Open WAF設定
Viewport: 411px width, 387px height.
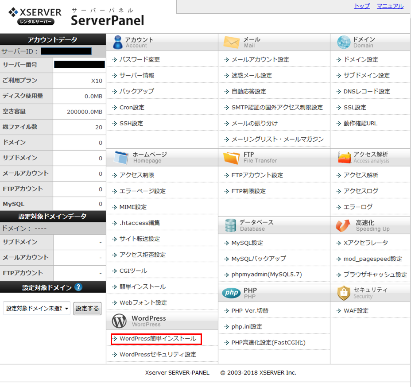pos(356,311)
